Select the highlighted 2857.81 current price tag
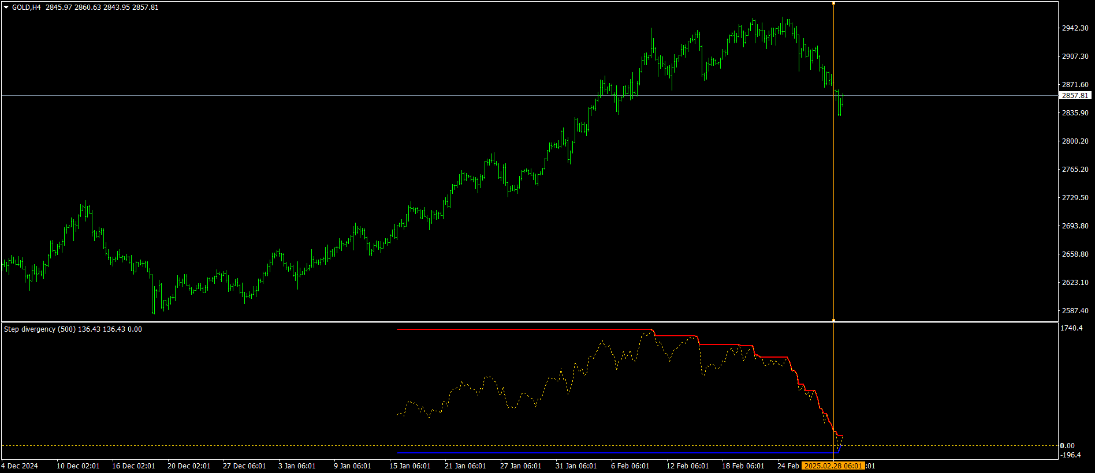 click(1075, 96)
